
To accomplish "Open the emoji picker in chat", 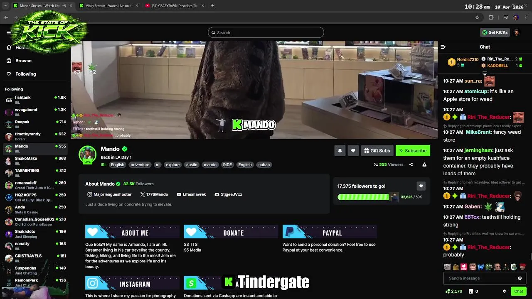I will pos(520,278).
